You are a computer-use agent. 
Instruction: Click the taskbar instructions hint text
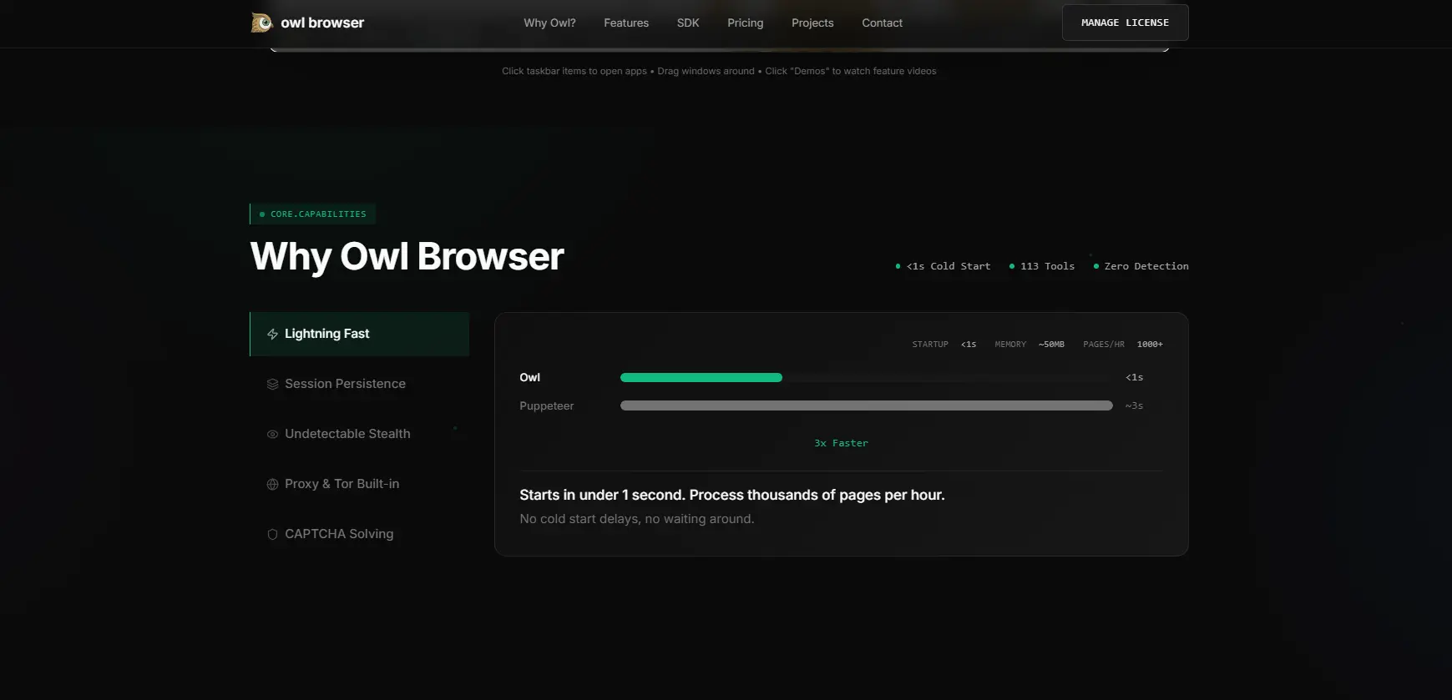[x=719, y=71]
